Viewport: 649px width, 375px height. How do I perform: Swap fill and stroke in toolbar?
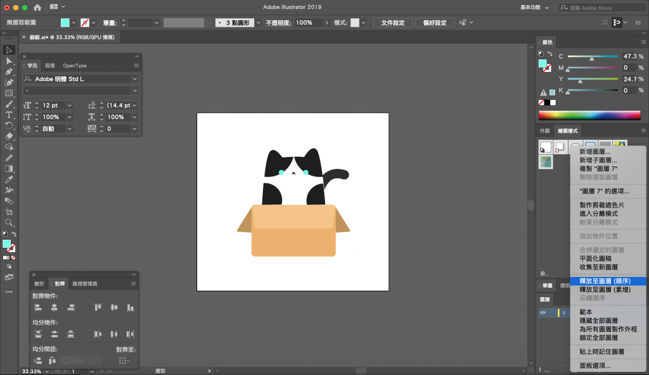(14, 235)
